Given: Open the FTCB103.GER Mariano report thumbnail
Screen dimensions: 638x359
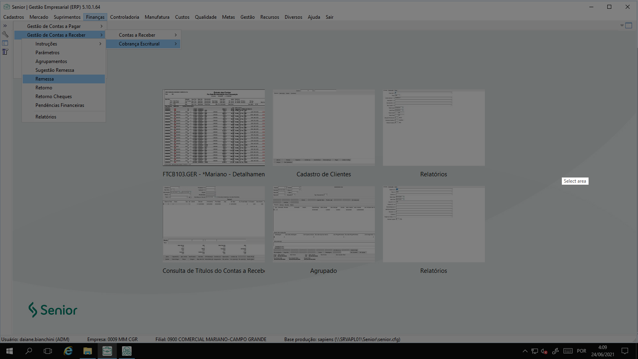Looking at the screenshot, I should 214,128.
